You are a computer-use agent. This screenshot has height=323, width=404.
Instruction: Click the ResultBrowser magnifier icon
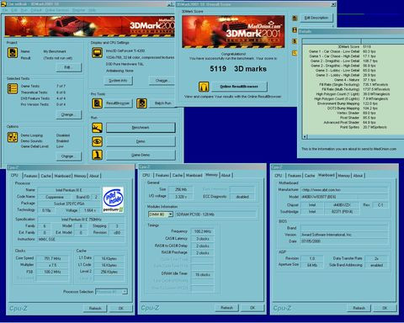97,103
